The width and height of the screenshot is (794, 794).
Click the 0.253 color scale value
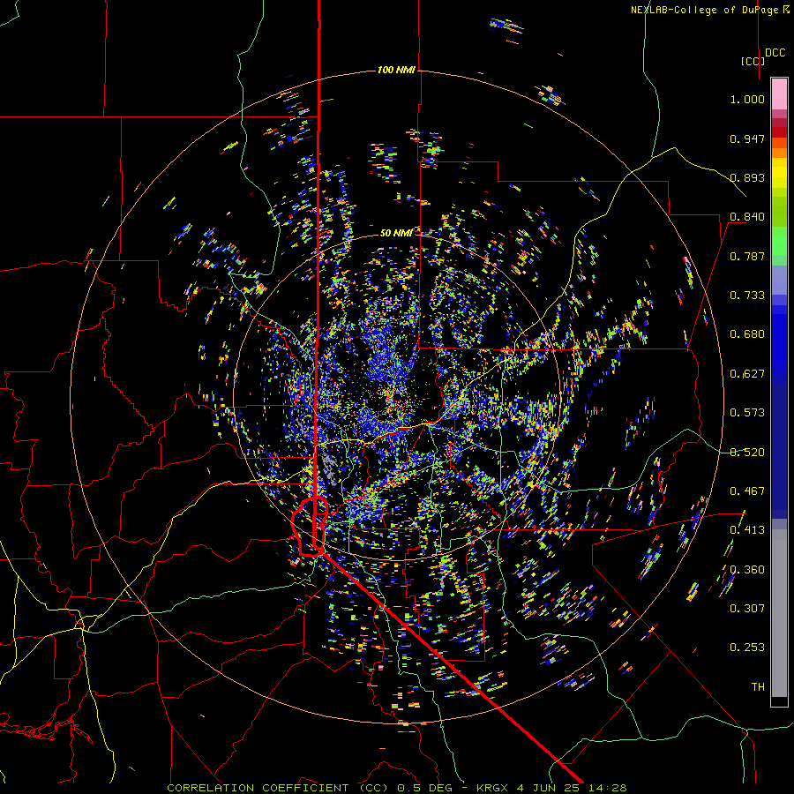click(747, 648)
